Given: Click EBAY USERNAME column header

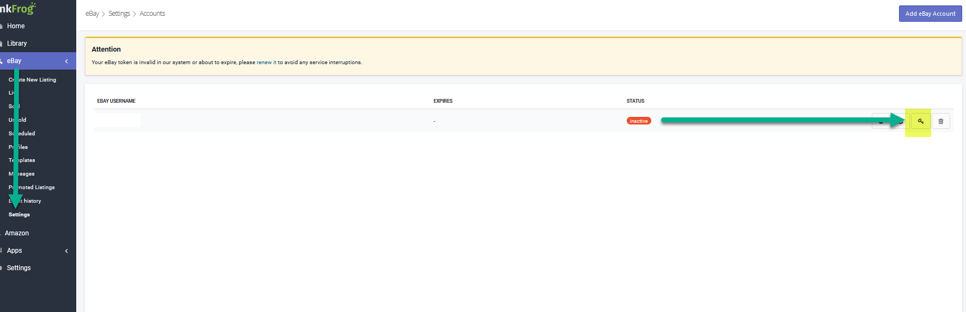Looking at the screenshot, I should (117, 101).
